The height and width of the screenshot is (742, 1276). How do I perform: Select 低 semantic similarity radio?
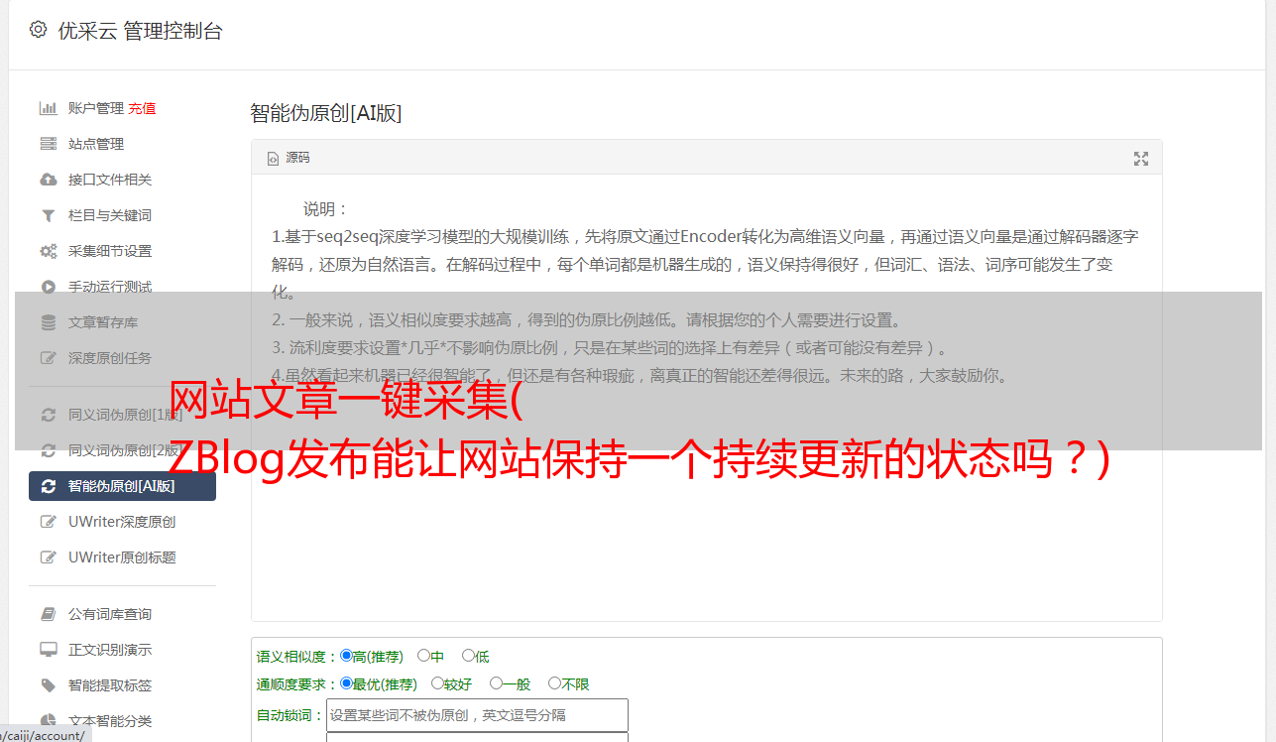tap(468, 656)
